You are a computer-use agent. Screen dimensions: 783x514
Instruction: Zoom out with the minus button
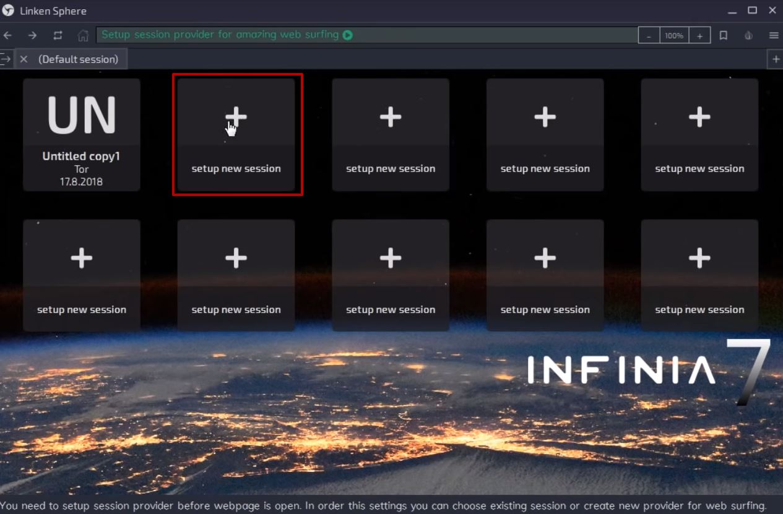(649, 36)
